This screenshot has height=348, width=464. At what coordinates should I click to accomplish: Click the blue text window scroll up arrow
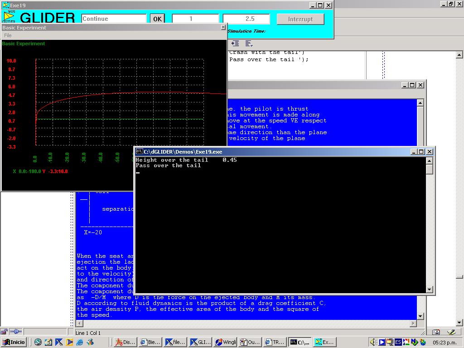click(x=420, y=103)
